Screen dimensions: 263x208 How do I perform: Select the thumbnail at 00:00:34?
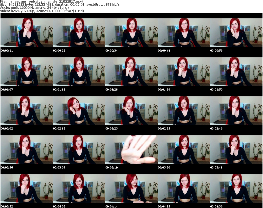point(131,33)
